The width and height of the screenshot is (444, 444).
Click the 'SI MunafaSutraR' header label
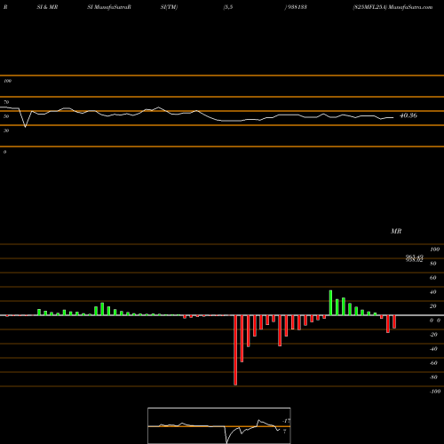point(109,7)
